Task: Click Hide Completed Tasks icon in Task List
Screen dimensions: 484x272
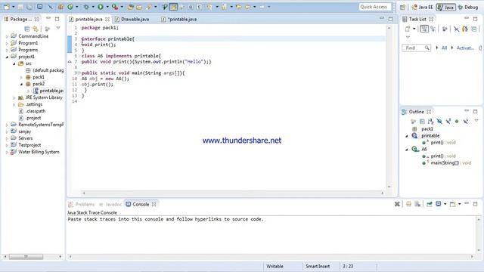Action: 456,29
